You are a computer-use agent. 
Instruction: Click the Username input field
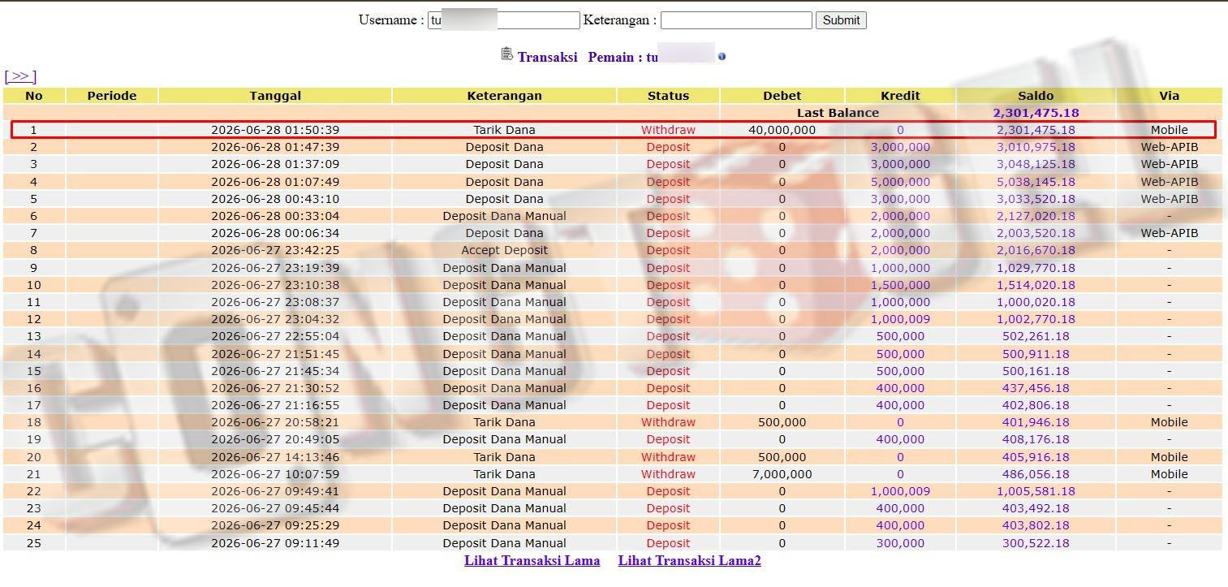point(504,20)
